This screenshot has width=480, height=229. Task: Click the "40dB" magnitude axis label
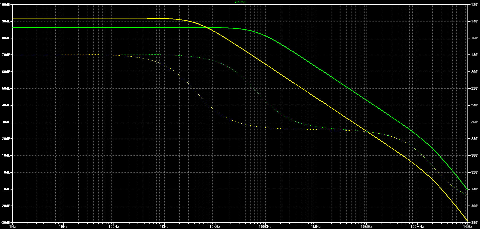pyautogui.click(x=6, y=105)
